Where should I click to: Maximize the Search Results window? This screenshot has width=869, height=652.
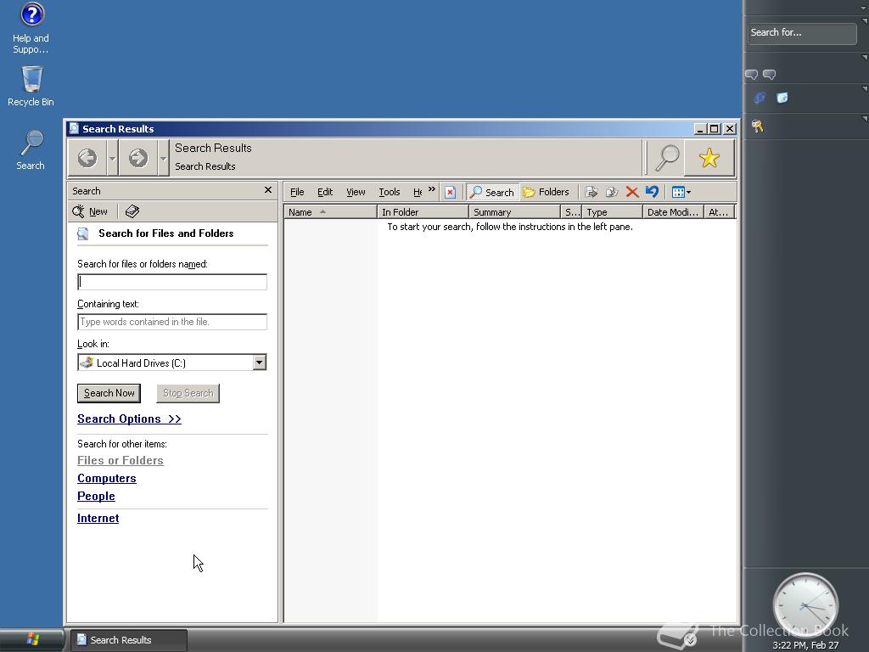[715, 129]
